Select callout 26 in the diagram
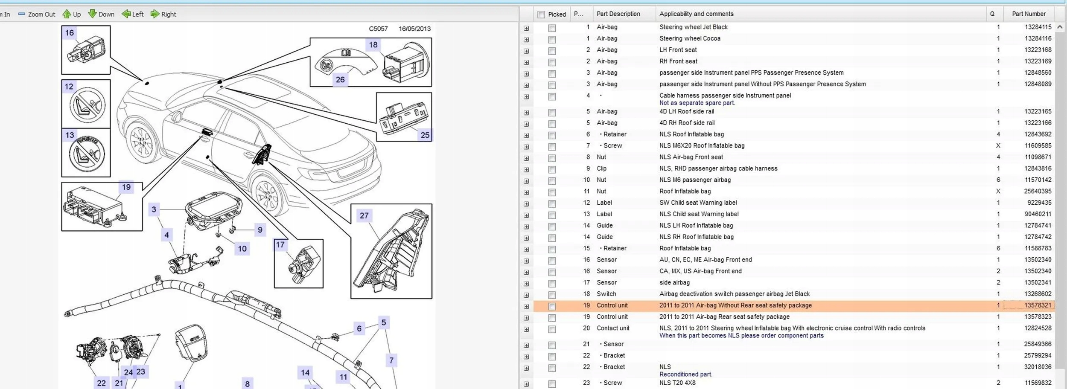This screenshot has width=1067, height=389. point(340,80)
